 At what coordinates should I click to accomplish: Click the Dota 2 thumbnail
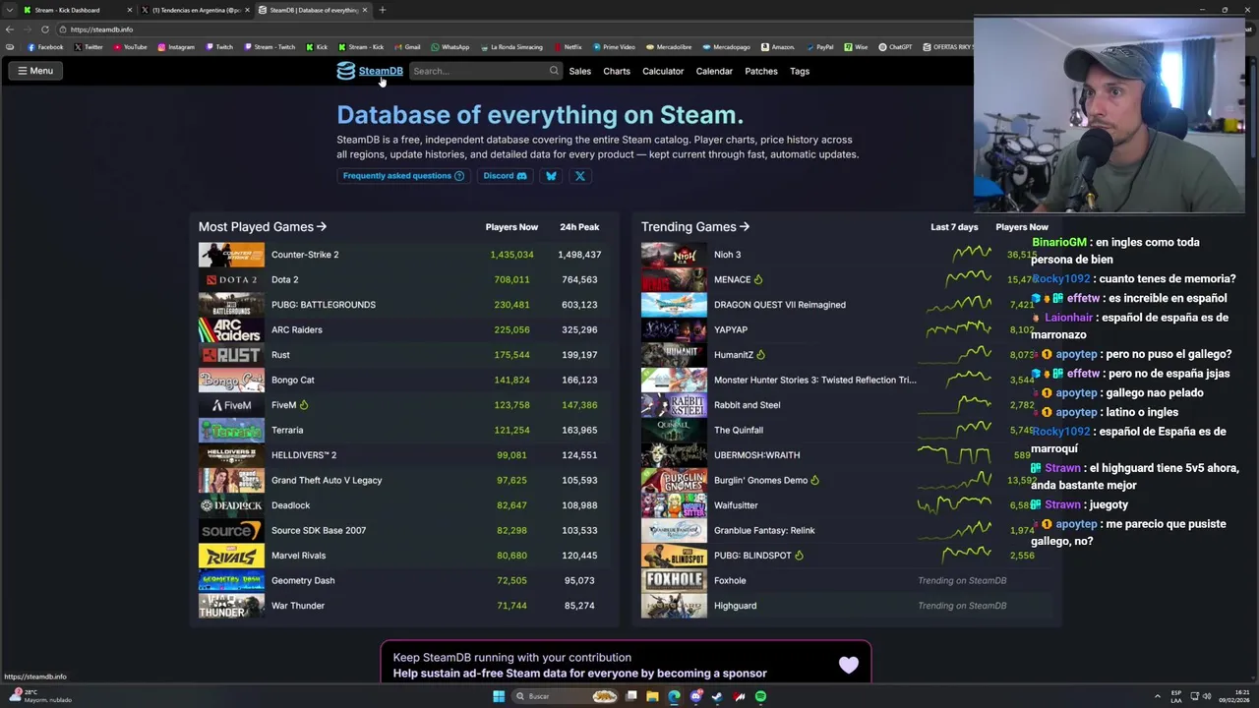coord(231,279)
